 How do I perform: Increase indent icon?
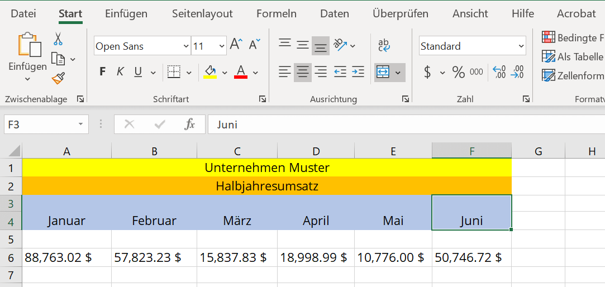tap(358, 72)
